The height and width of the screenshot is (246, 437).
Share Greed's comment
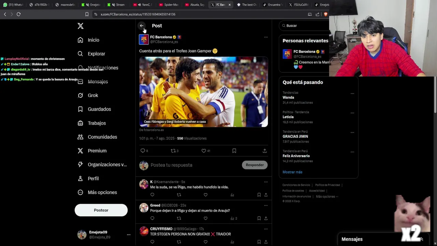(x=266, y=218)
